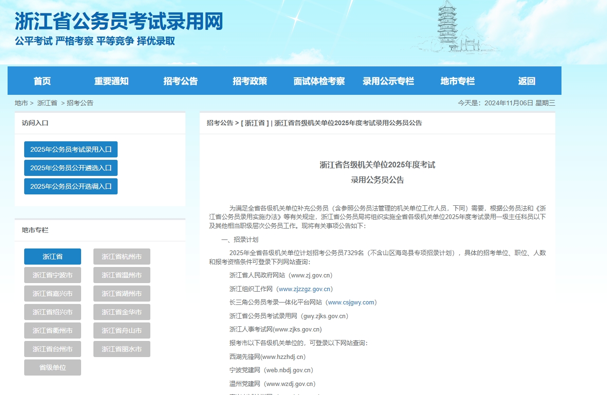607x395 pixels.
Task: Open the 招考政策 section
Action: [250, 81]
